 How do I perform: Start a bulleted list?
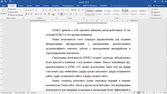click(59, 10)
